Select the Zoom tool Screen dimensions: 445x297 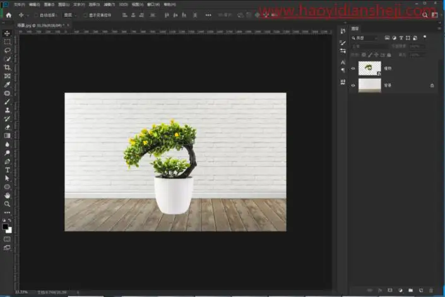(7, 204)
